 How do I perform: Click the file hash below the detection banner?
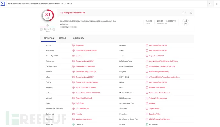point(88,21)
